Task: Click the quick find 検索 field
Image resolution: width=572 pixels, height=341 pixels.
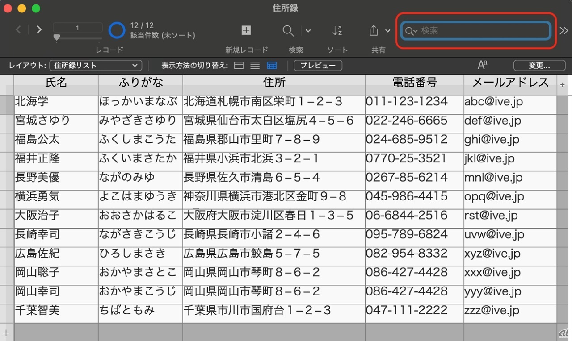Action: pos(483,31)
